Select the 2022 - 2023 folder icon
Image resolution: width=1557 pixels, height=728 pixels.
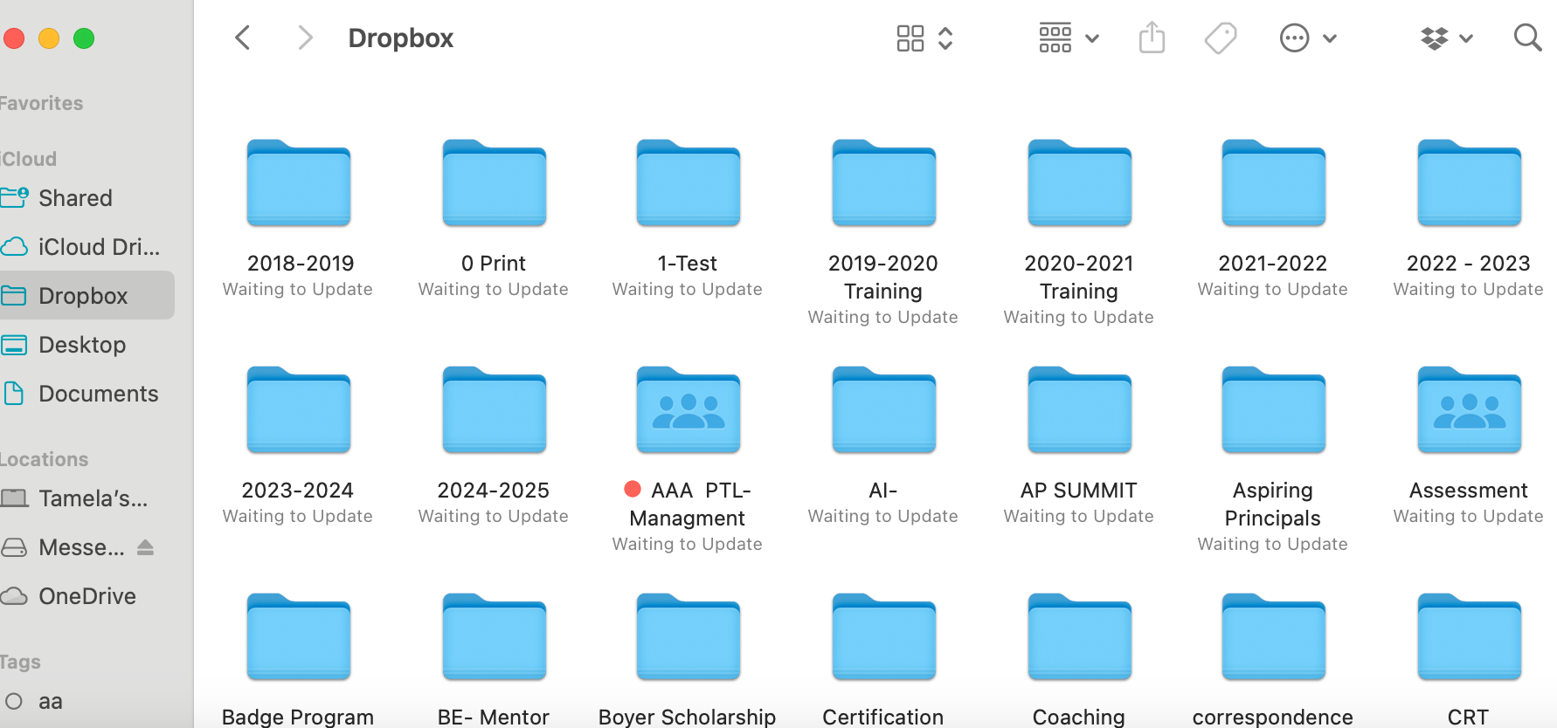click(1470, 183)
